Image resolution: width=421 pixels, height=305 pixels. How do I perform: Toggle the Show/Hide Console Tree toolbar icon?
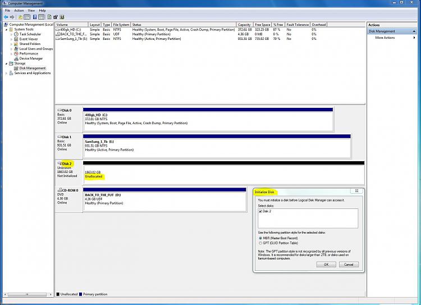coord(27,17)
